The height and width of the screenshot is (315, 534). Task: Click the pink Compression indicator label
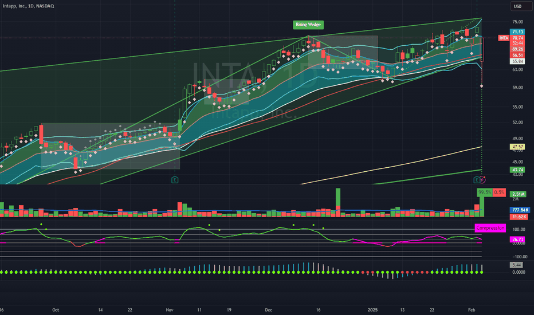[490, 228]
